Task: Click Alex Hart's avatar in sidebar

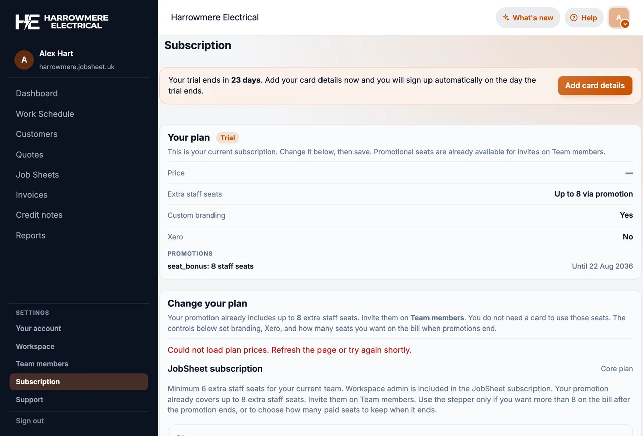Action: tap(24, 60)
